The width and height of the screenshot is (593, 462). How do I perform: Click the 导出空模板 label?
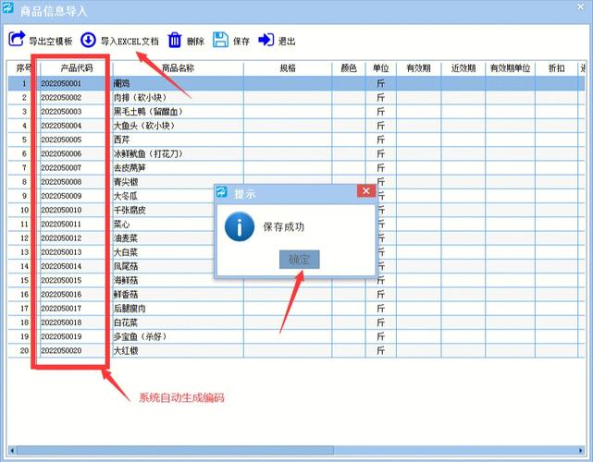click(51, 42)
